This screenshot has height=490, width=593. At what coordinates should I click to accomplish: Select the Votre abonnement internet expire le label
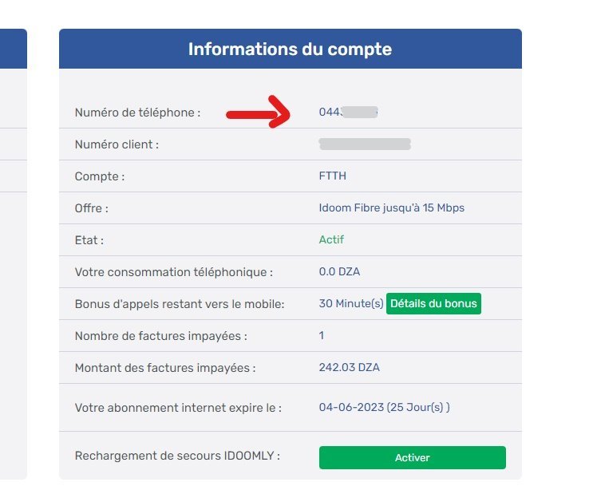click(178, 407)
